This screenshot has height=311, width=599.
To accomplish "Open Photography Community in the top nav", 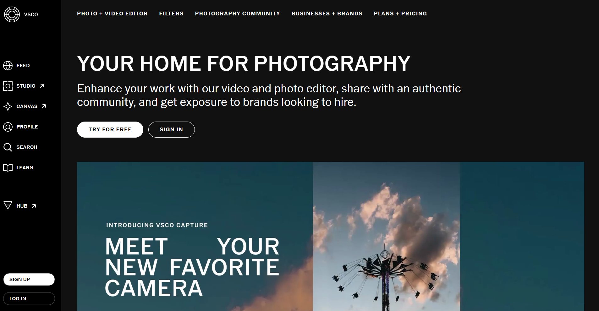I will coord(237,14).
